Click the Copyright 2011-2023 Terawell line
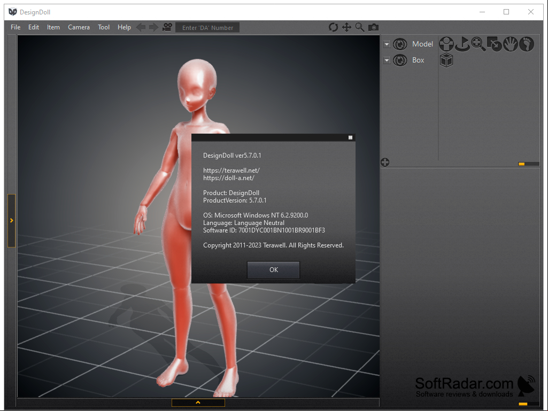The height and width of the screenshot is (411, 548). 273,245
